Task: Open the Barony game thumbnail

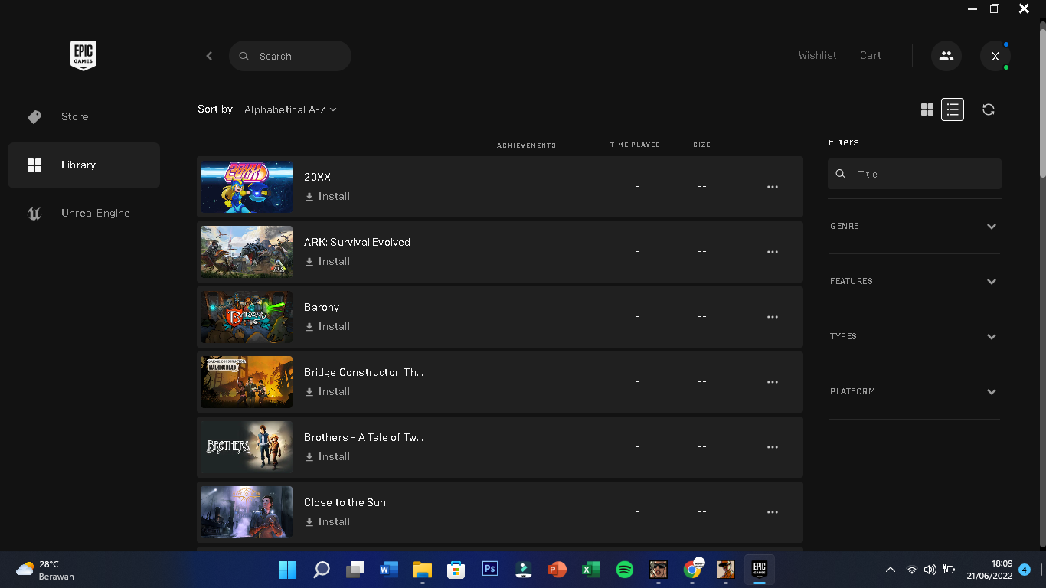Action: click(x=247, y=317)
